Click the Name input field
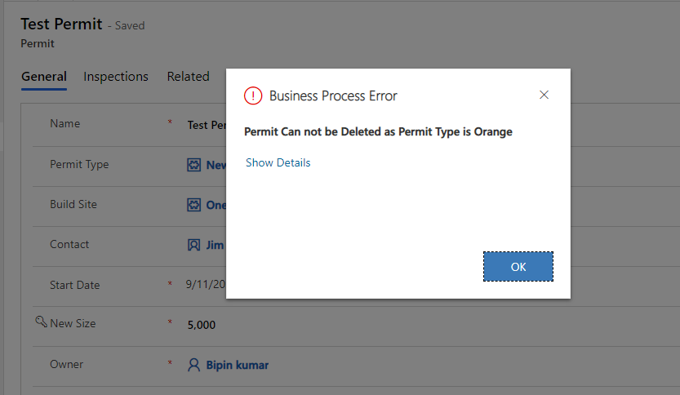 (207, 126)
